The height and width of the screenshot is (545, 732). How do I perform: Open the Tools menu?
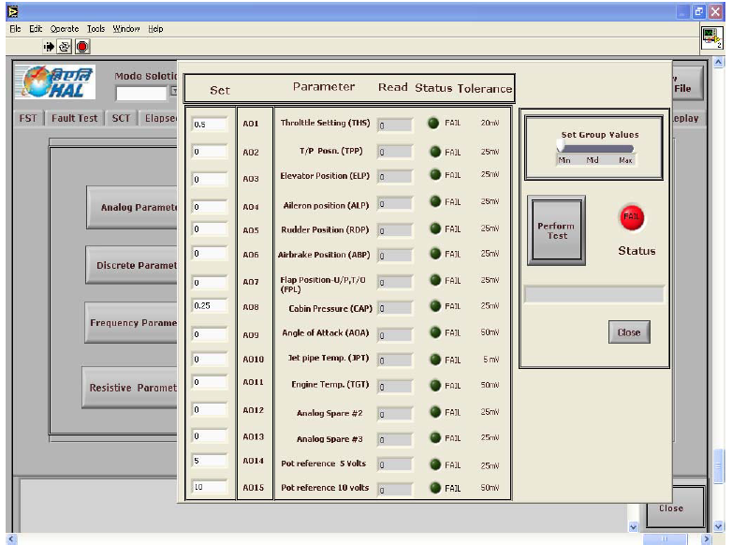pyautogui.click(x=96, y=29)
